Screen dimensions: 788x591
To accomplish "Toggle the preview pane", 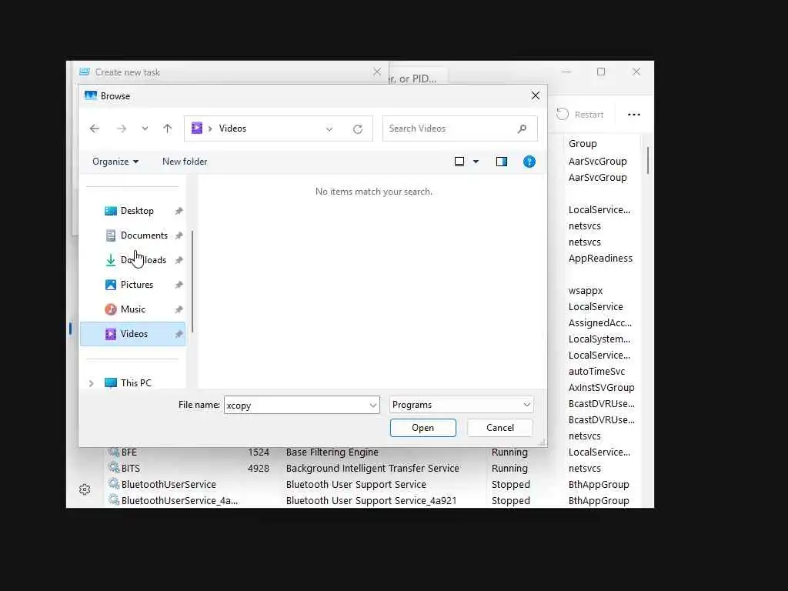I will pyautogui.click(x=502, y=162).
